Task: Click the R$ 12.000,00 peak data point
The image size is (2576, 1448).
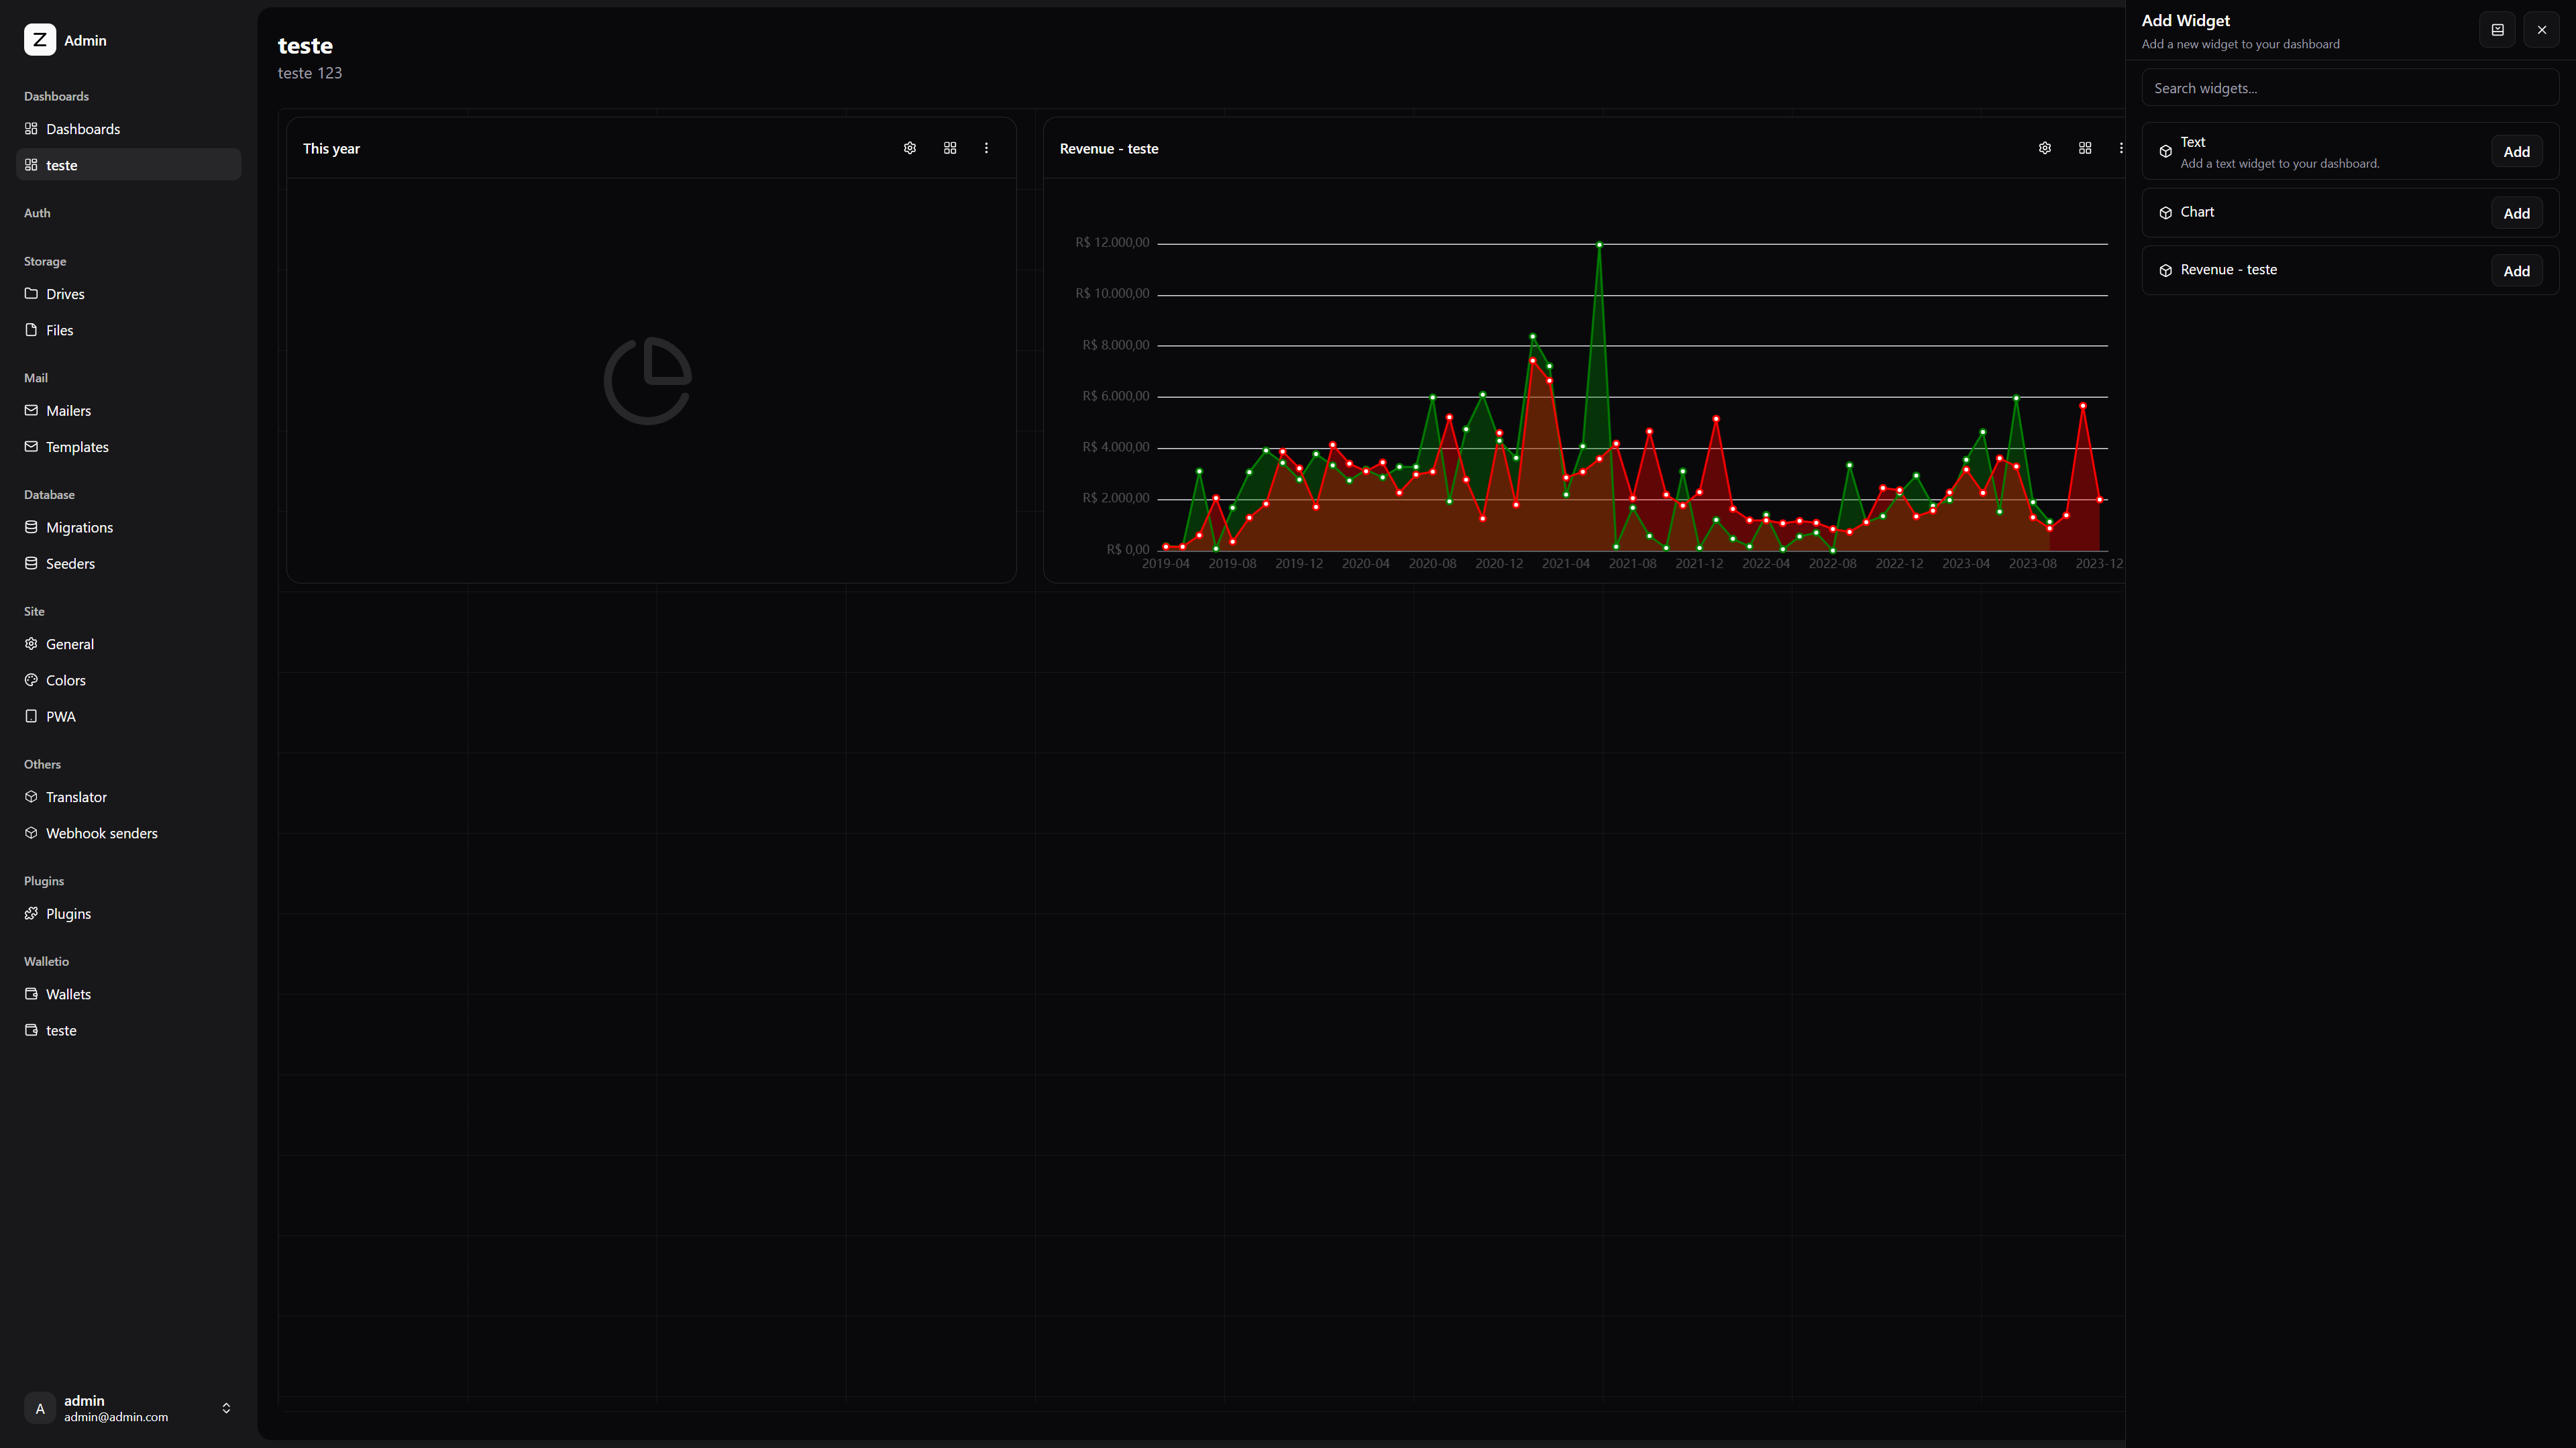Action: coord(1599,244)
